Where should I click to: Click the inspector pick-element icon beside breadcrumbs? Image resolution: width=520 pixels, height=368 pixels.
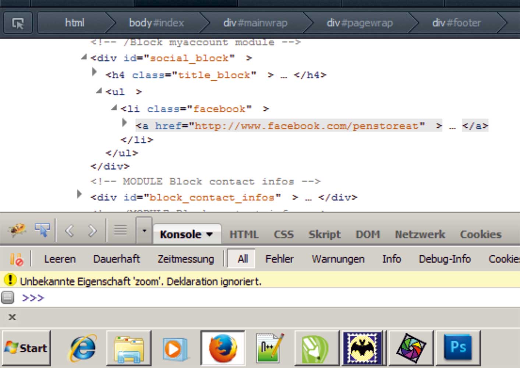18,23
